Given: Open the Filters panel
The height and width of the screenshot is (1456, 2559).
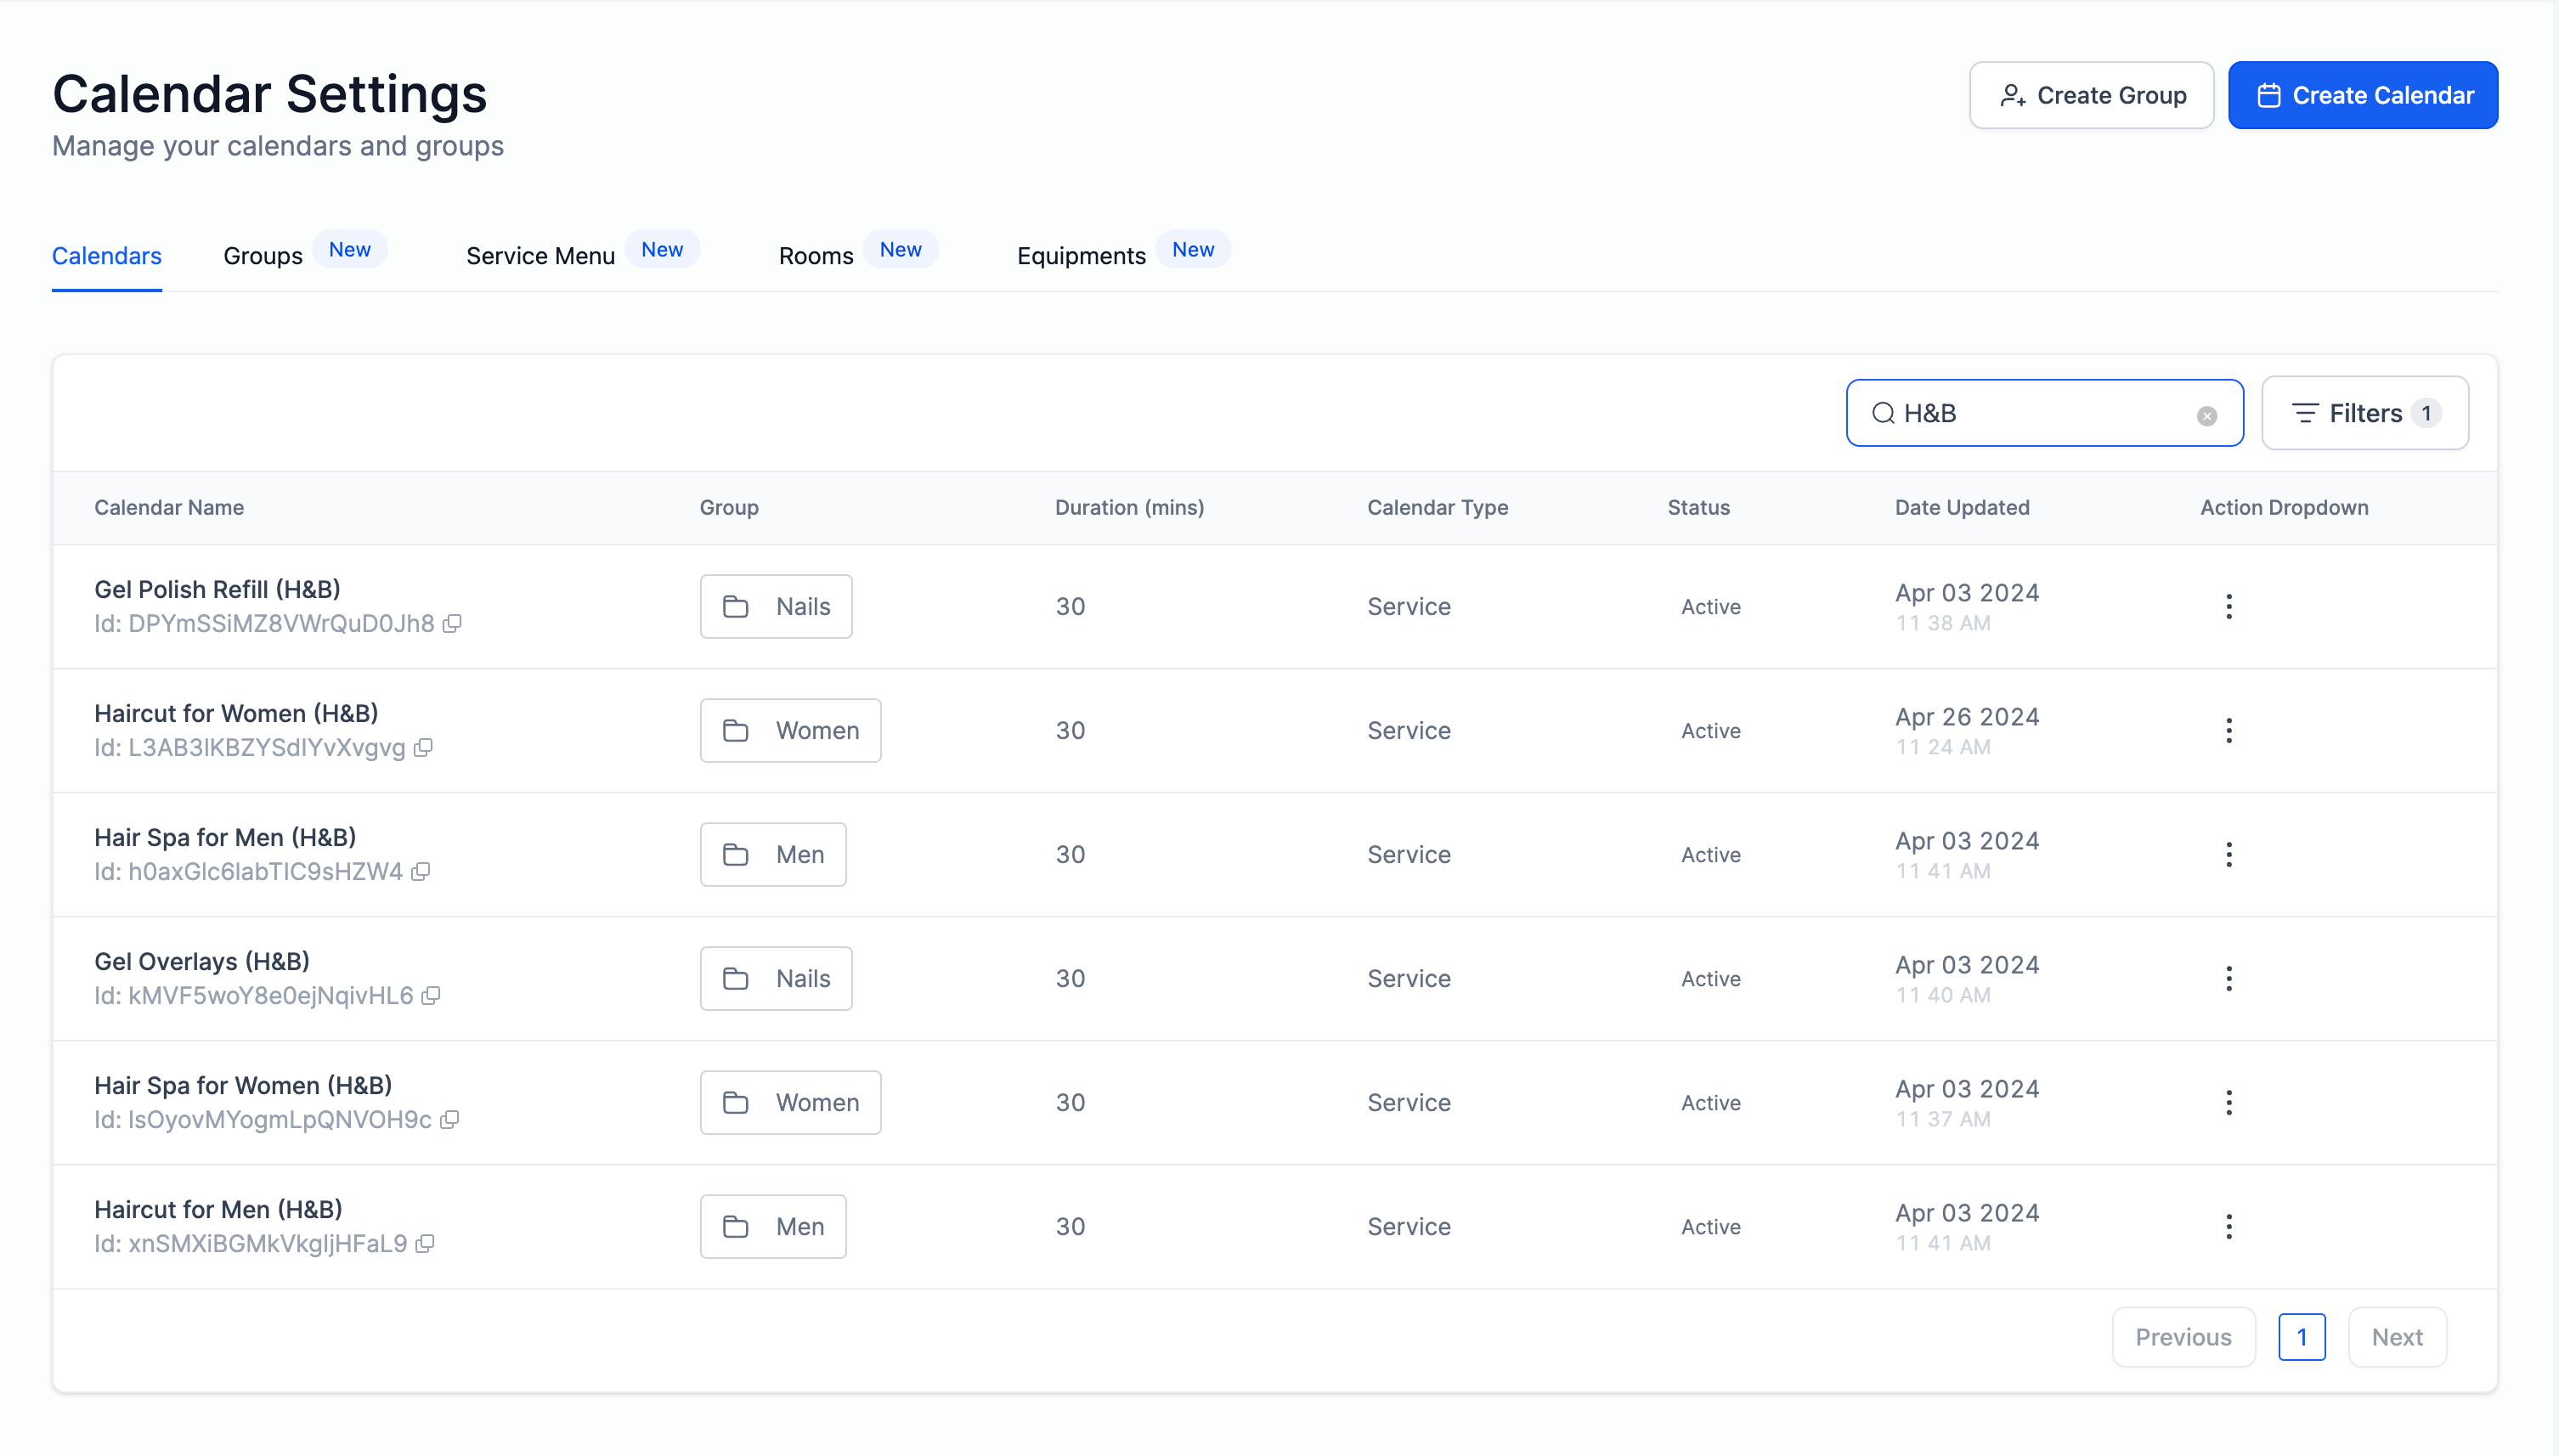Looking at the screenshot, I should 2364,413.
